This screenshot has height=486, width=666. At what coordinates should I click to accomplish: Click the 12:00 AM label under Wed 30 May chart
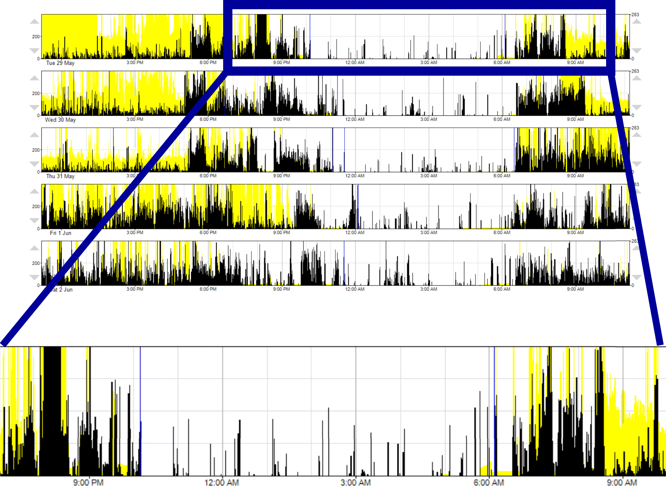(355, 119)
